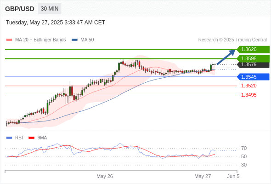The height and width of the screenshot is (184, 271).
Task: Toggle the MA 20 + Bollinger Bands legend label
Action: pos(40,40)
